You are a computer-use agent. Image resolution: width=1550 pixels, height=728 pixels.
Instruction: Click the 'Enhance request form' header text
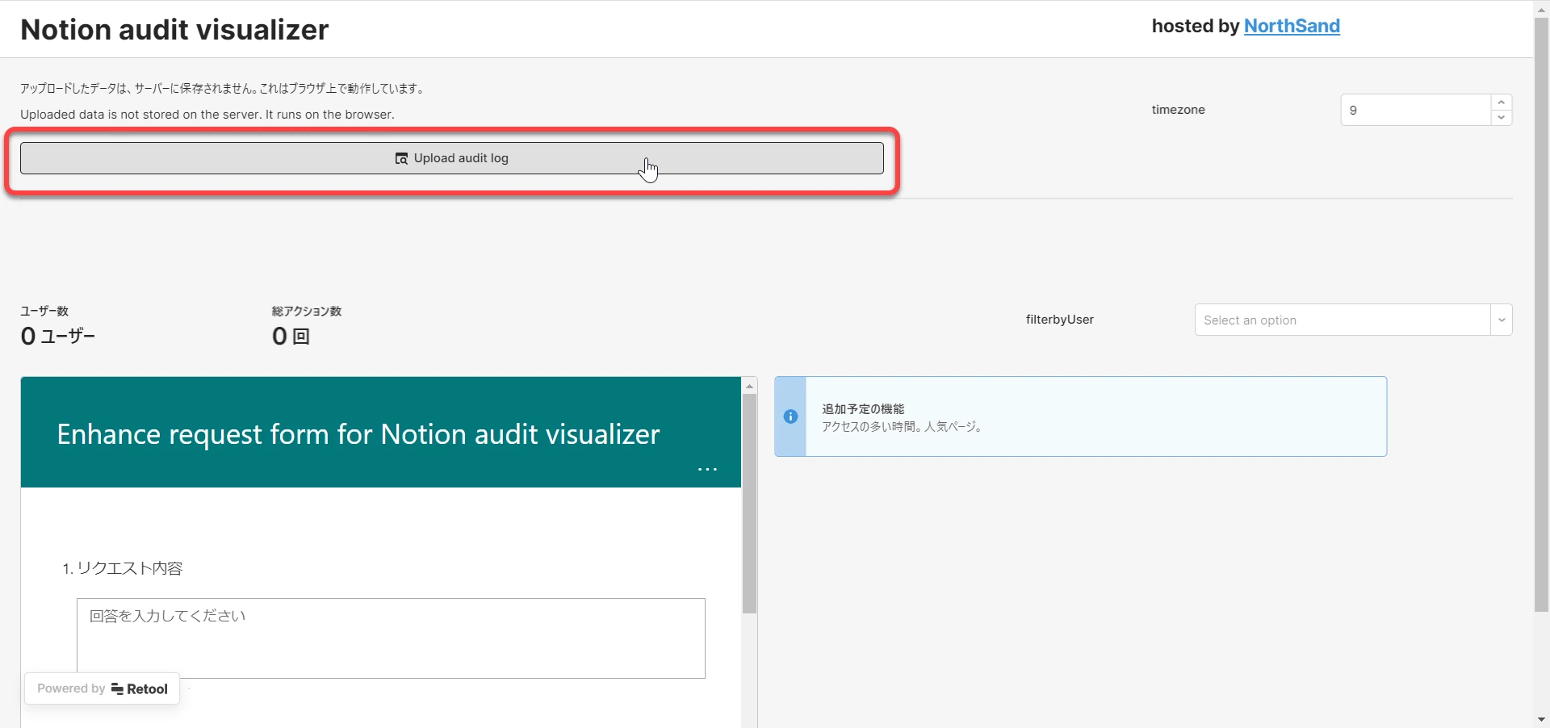tap(358, 434)
